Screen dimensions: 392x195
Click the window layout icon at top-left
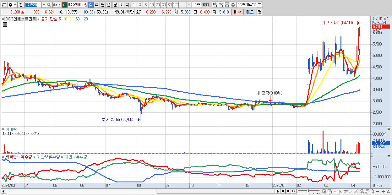(x=4, y=5)
